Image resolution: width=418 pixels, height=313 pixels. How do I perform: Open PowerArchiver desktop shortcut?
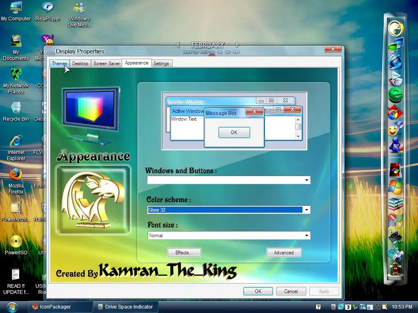click(16, 212)
